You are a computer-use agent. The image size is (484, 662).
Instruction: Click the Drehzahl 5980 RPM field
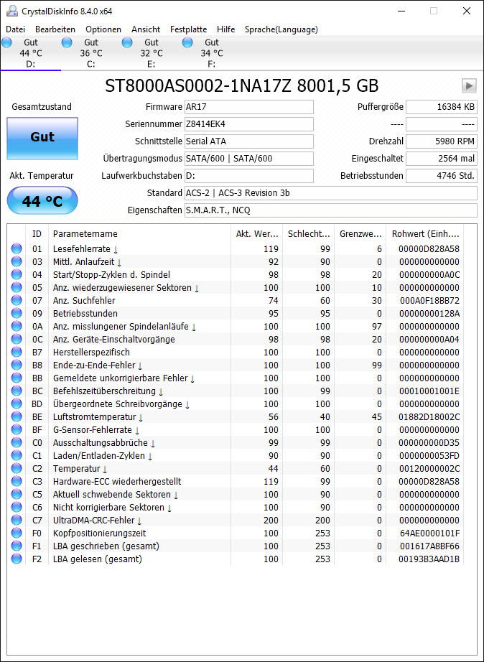pos(442,141)
